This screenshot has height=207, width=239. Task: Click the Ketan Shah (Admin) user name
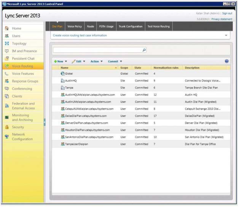coord(207,13)
